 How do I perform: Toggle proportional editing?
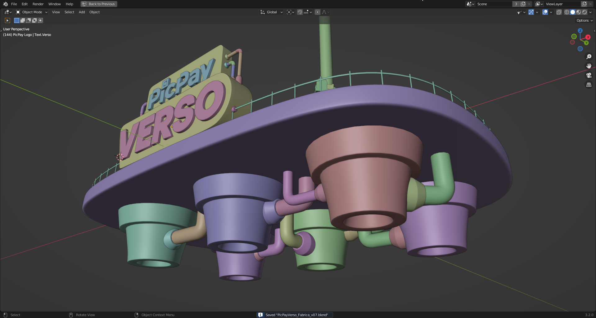(317, 12)
